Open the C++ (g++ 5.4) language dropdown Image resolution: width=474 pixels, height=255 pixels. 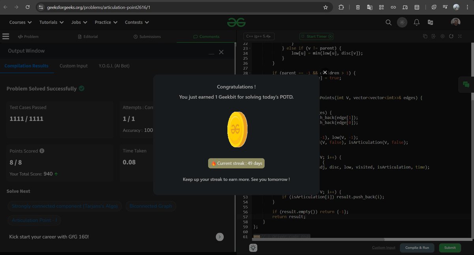pyautogui.click(x=259, y=36)
